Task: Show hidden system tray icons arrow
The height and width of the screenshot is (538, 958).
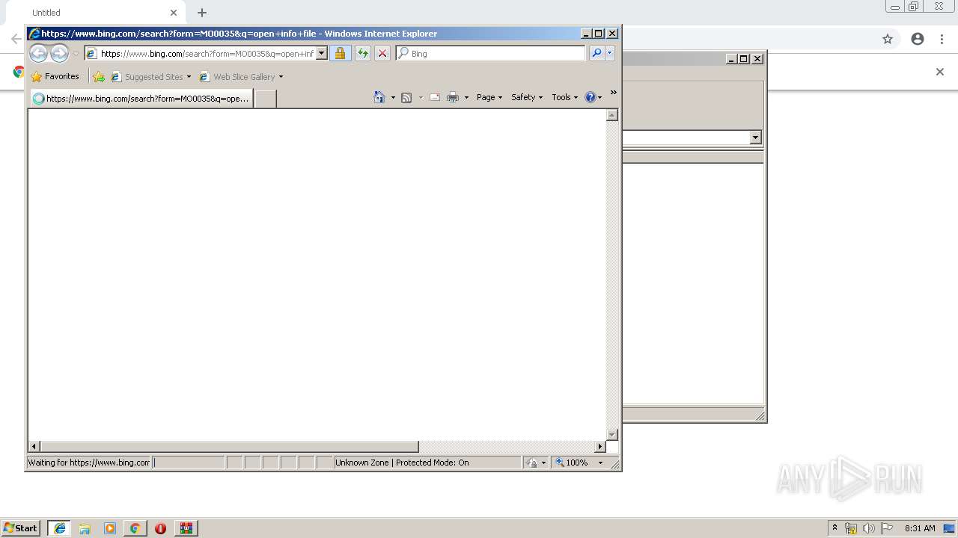Action: click(x=835, y=528)
